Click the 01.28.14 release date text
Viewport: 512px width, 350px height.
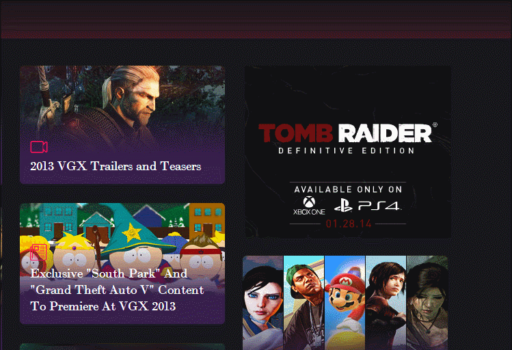(x=349, y=224)
